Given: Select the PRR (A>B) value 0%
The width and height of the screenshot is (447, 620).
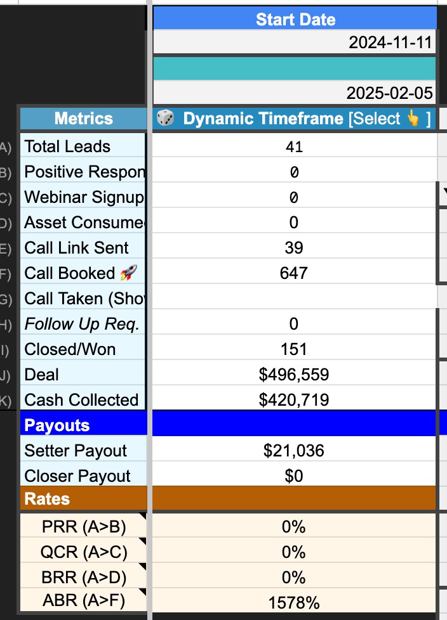Looking at the screenshot, I should pos(295,526).
